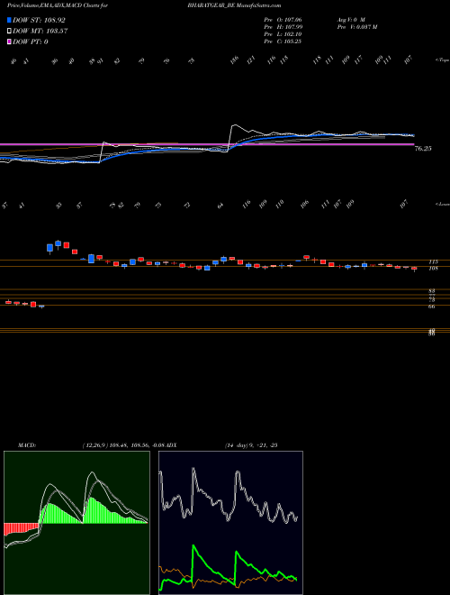Click the 'Pre V: 0.037 M' volume text
Screen dimensions: 450x595
[356, 27]
